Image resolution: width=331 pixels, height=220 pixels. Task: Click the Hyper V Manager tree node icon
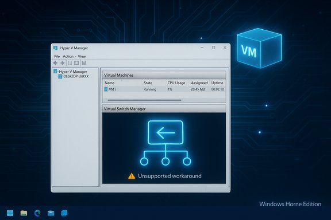tap(55, 71)
